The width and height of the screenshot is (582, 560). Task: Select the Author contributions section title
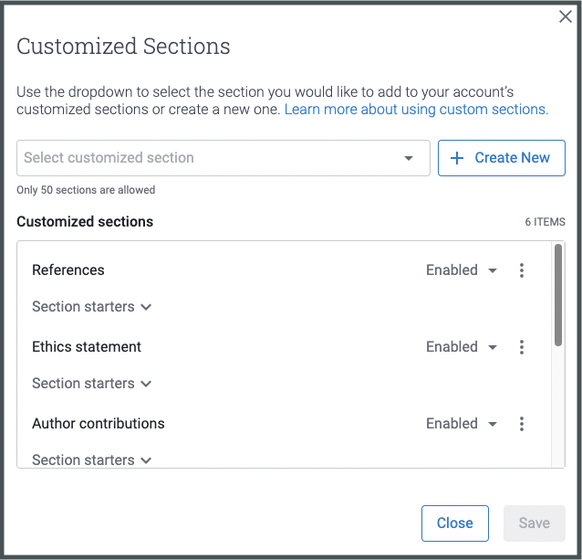tap(99, 424)
